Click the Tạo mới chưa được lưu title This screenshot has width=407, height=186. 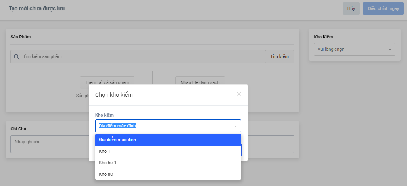[x=37, y=8]
